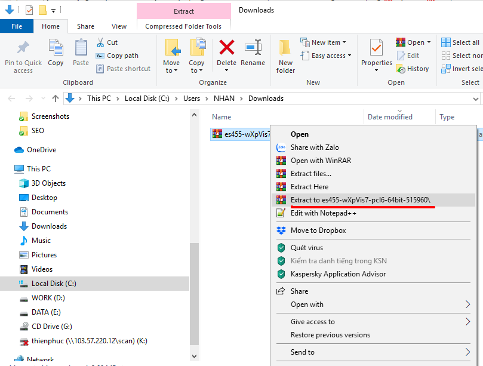This screenshot has width=483, height=366.
Task: Open the Easy access dropdown
Action: 331,56
